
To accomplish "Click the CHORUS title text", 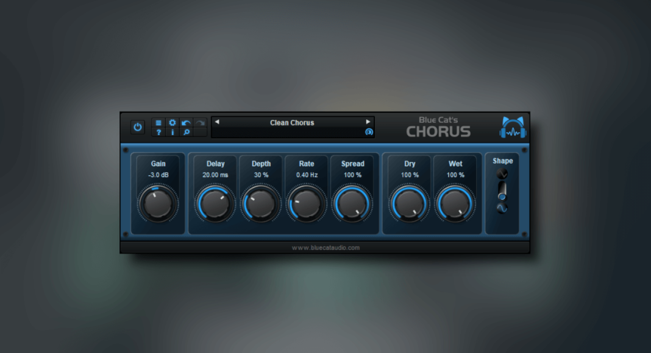I will 438,130.
